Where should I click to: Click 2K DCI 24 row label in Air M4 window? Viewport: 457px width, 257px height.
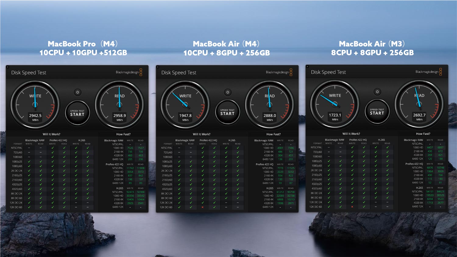pyautogui.click(x=167, y=171)
